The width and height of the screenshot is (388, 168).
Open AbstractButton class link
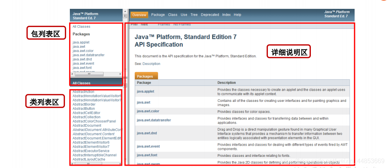tap(84, 108)
